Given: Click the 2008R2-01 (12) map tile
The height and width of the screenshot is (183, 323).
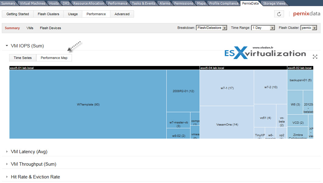Looking at the screenshot, I should (x=183, y=91).
